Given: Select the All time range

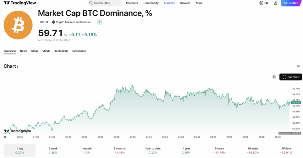Looking at the screenshot, I should (286, 151).
